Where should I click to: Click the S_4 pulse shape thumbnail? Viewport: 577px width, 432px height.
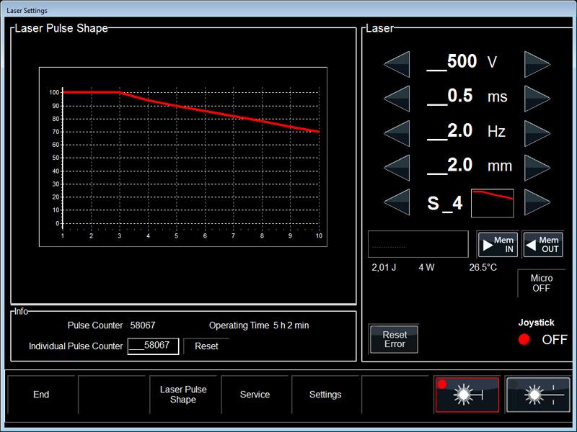(492, 203)
